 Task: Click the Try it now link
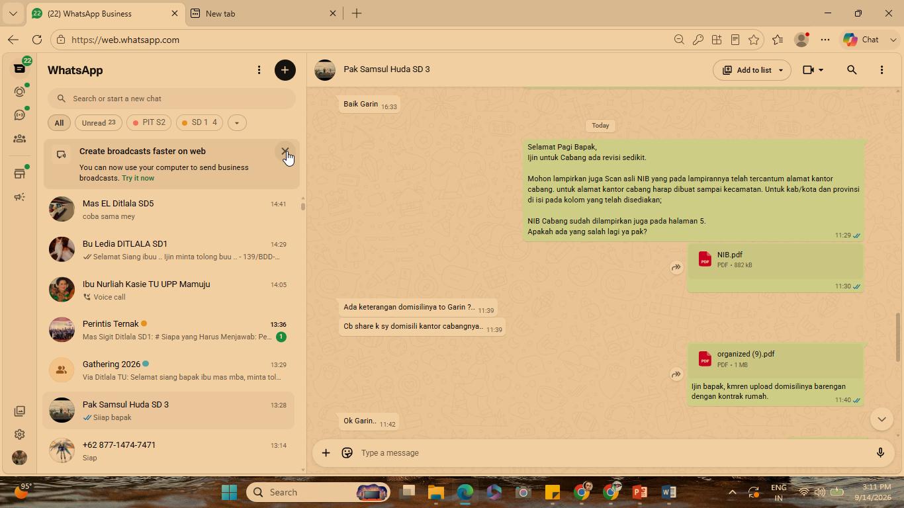(138, 178)
